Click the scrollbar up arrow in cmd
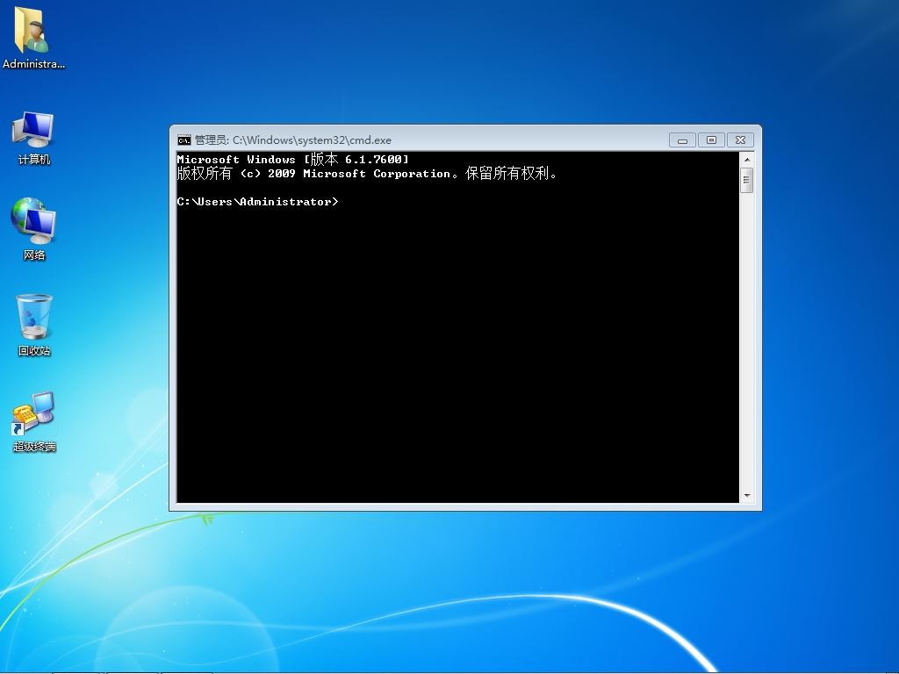 pyautogui.click(x=746, y=160)
